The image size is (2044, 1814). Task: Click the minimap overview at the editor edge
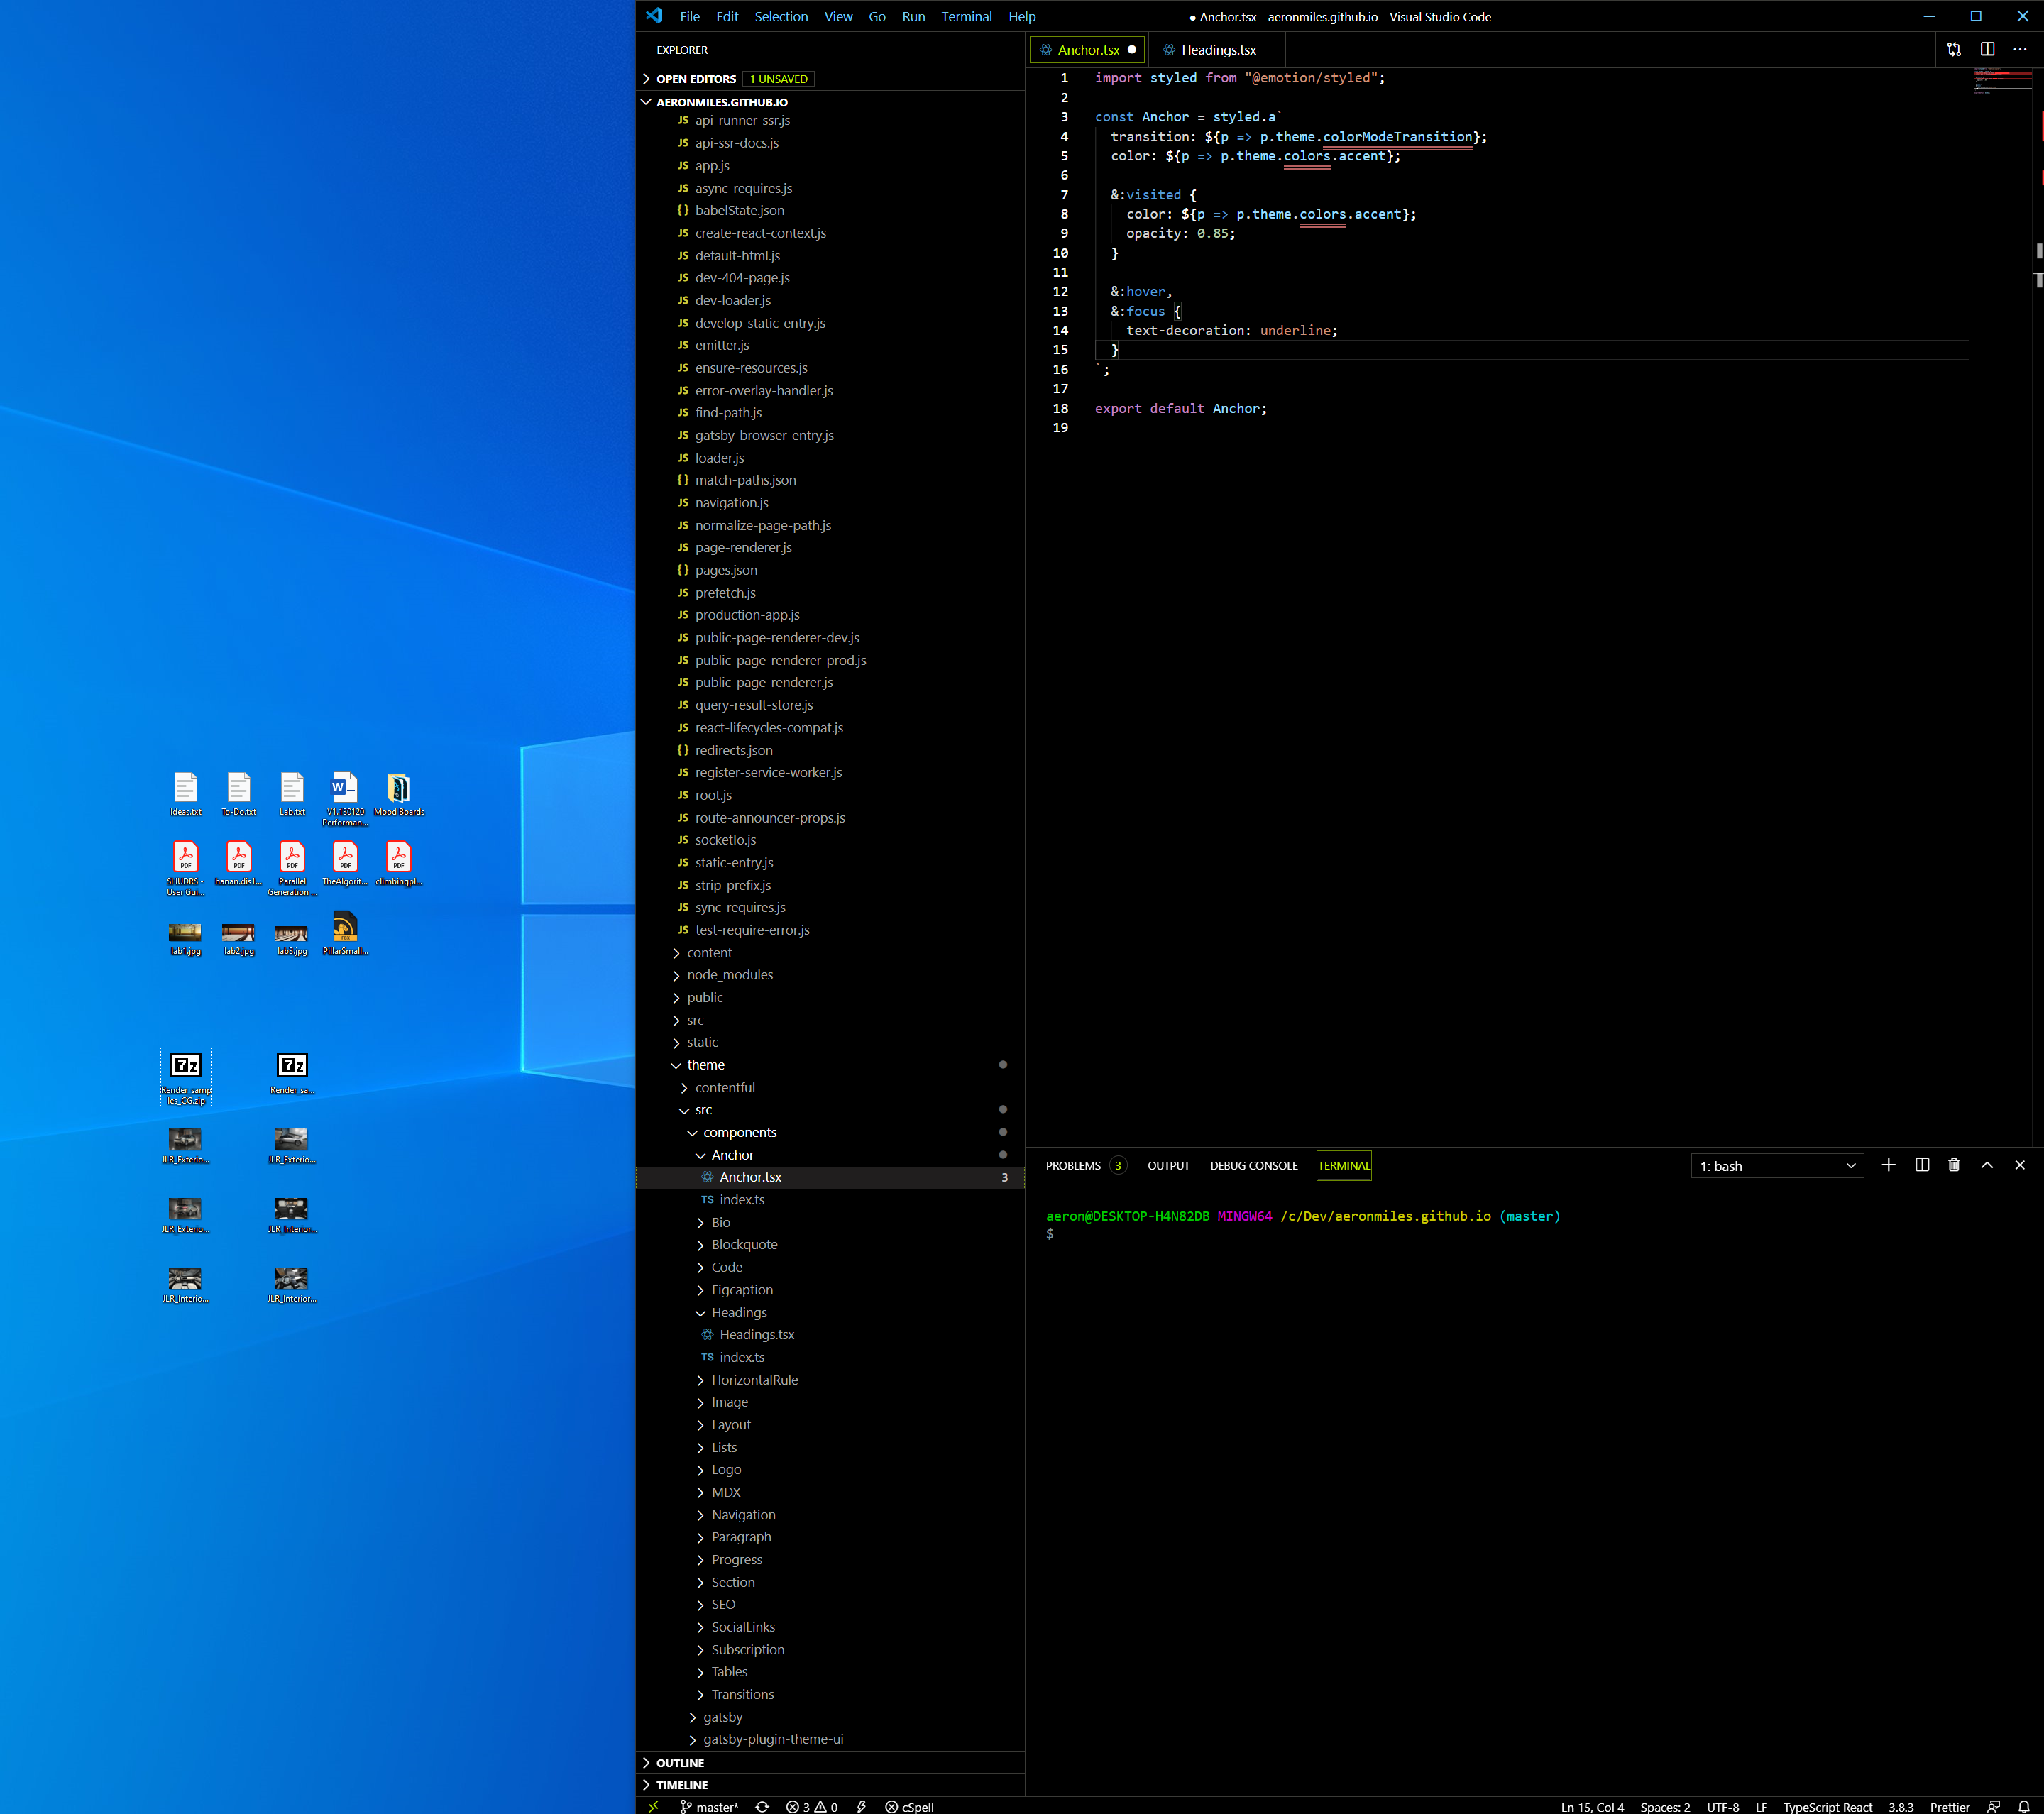(2001, 82)
